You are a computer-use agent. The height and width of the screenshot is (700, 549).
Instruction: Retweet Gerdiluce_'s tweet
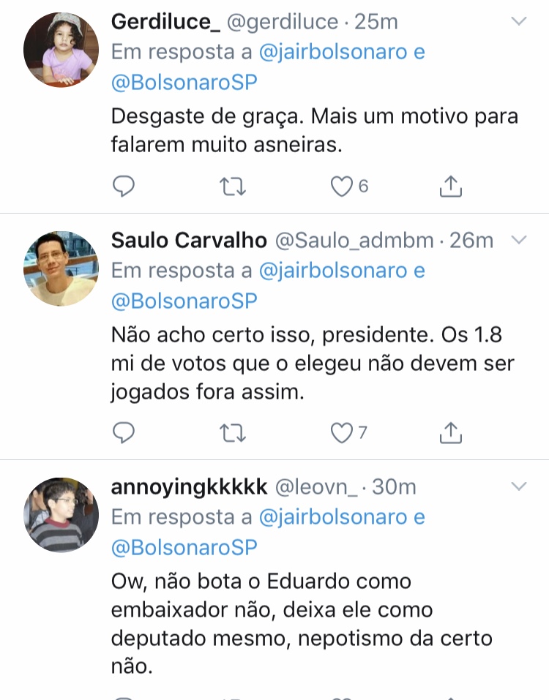233,187
